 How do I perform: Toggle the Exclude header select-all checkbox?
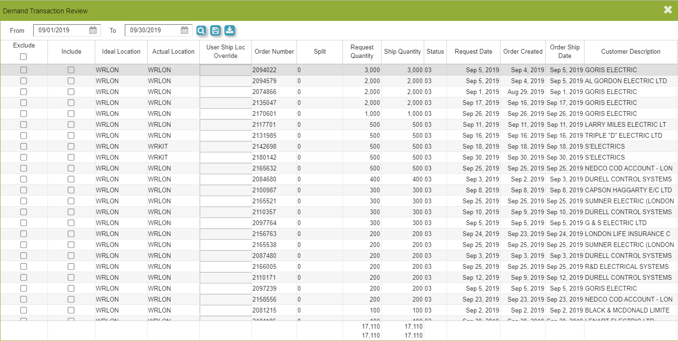(x=24, y=57)
